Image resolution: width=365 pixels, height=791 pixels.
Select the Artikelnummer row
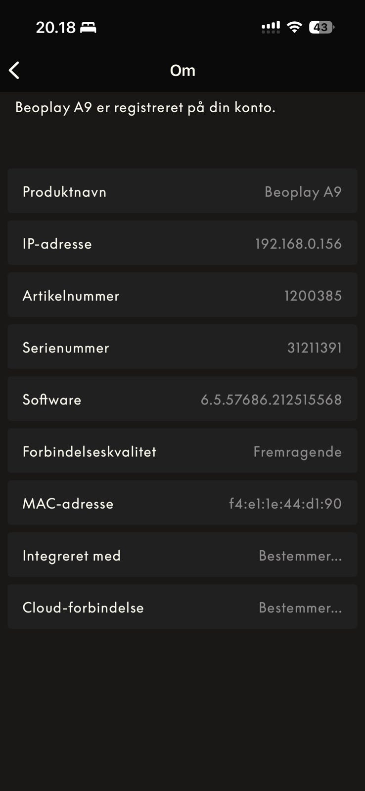tap(182, 295)
